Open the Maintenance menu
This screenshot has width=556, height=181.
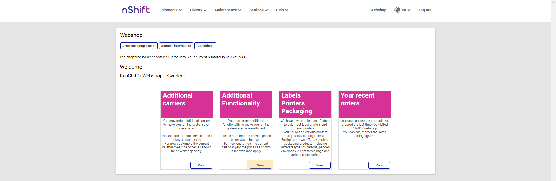[x=228, y=10]
